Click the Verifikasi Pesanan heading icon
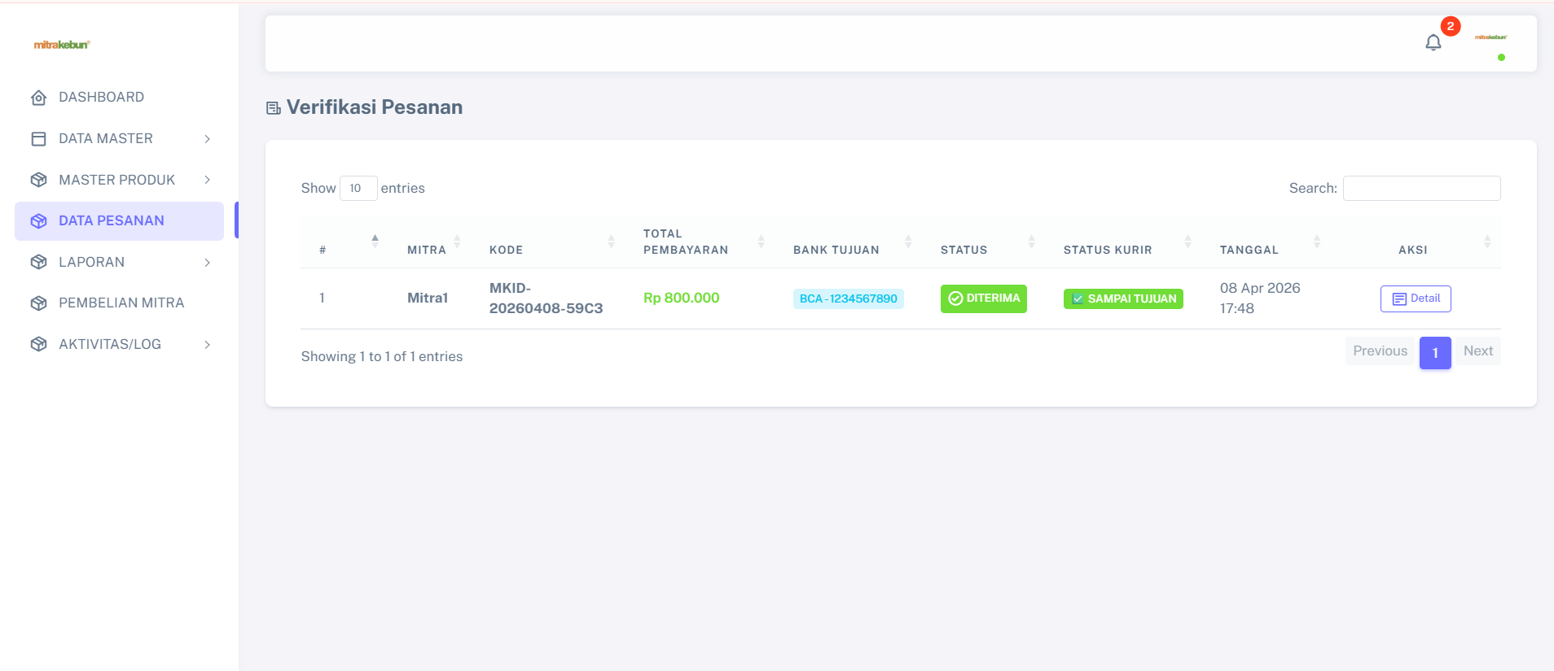Screen dimensions: 1554x671 274,108
